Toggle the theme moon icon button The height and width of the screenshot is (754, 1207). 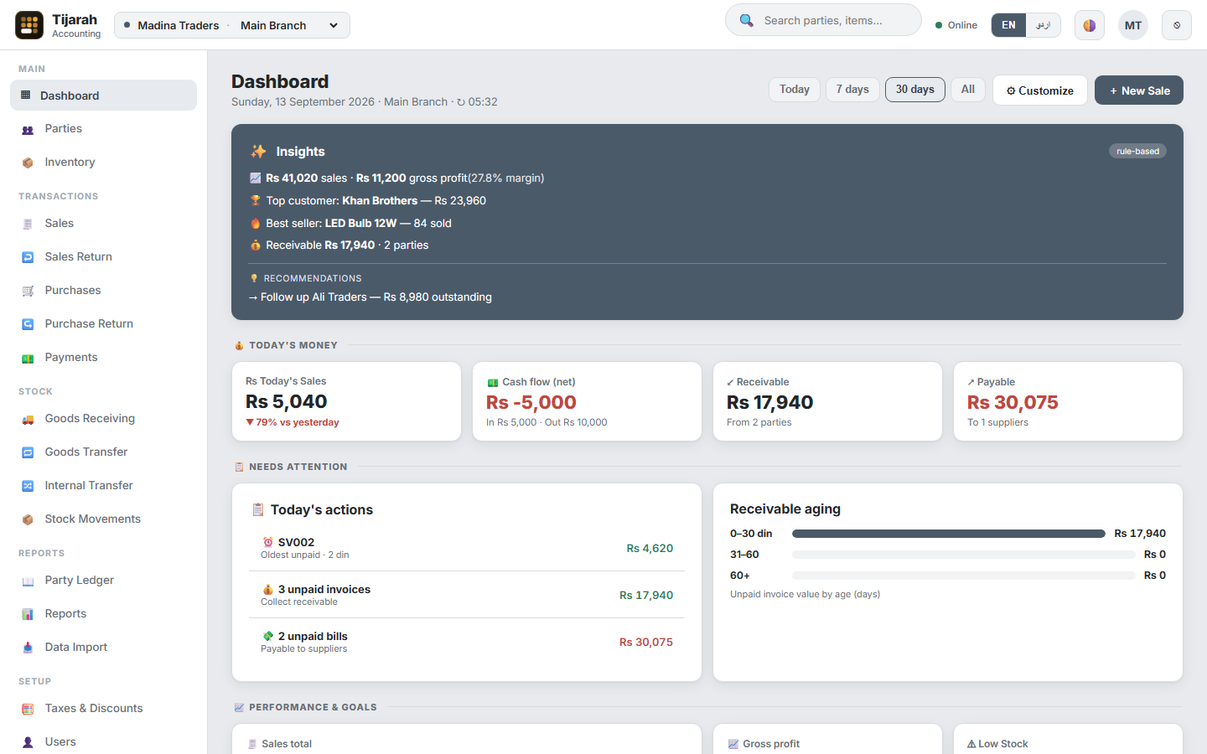click(x=1089, y=25)
